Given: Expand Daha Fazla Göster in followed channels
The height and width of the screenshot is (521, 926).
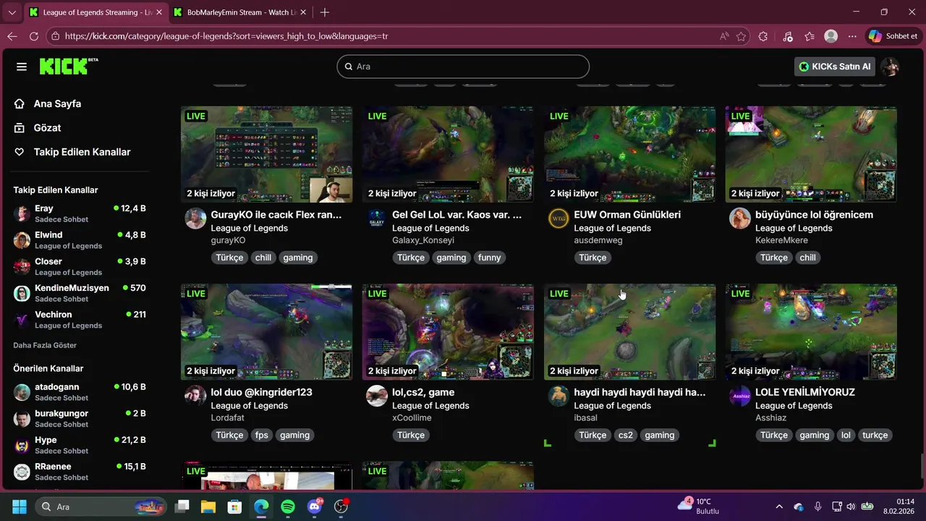Looking at the screenshot, I should coord(45,345).
